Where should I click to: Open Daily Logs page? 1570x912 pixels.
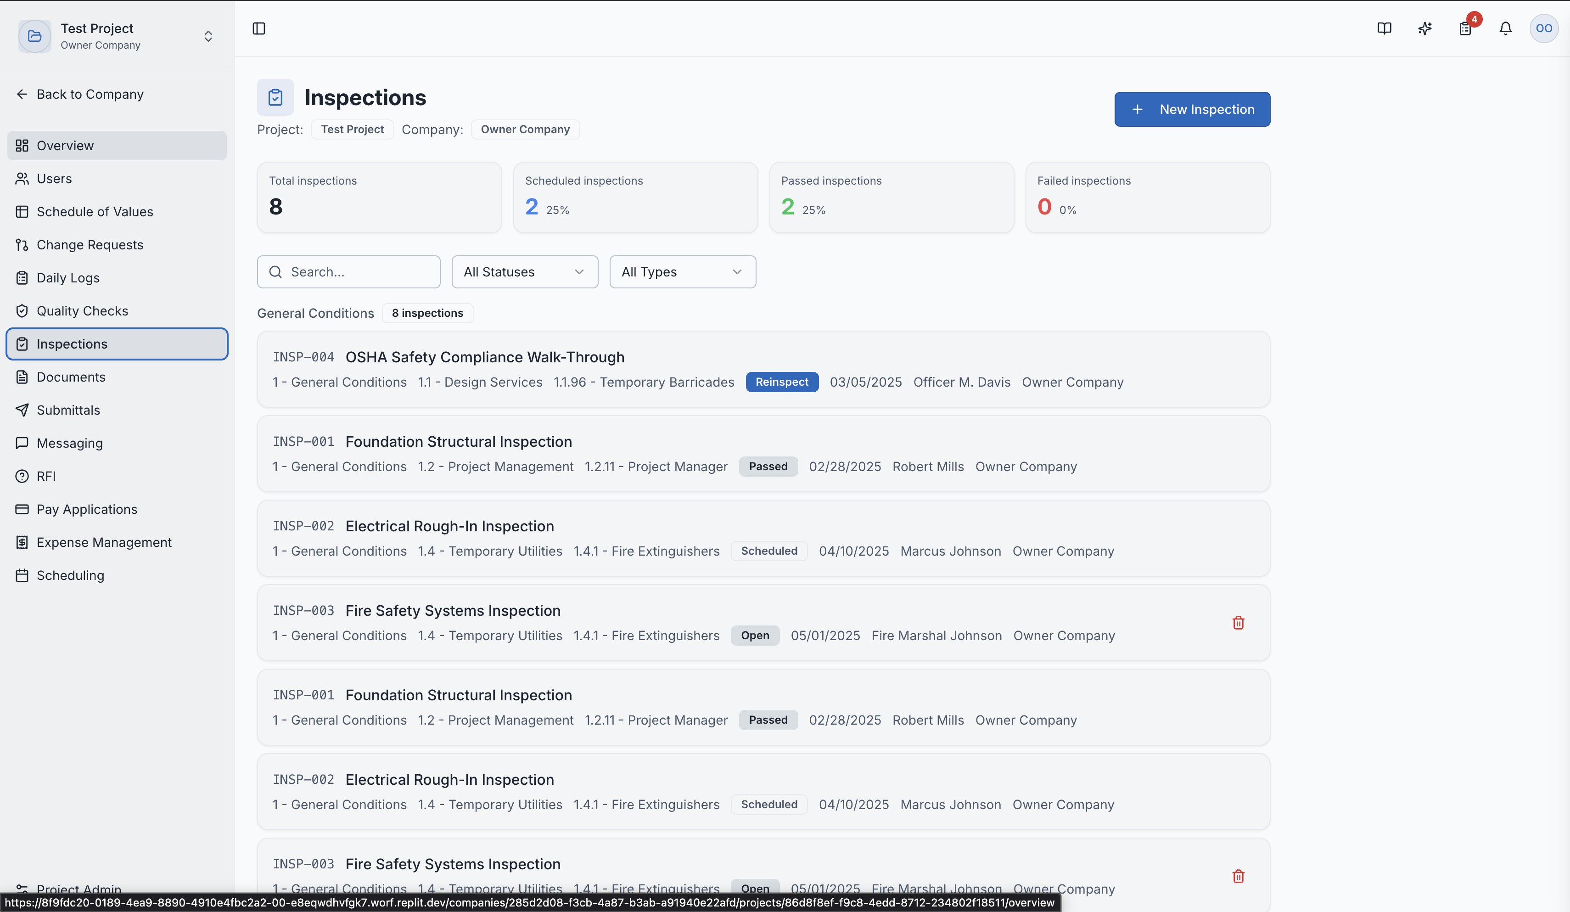pos(117,277)
